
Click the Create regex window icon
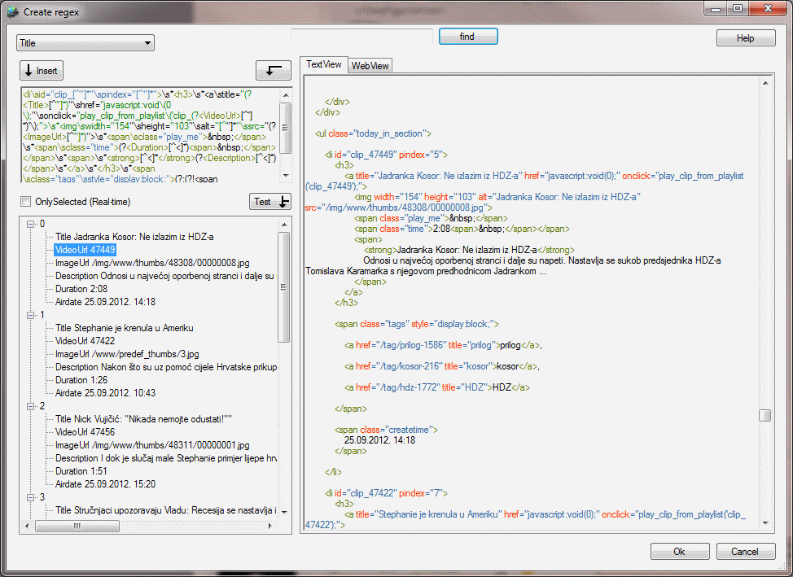click(x=12, y=11)
